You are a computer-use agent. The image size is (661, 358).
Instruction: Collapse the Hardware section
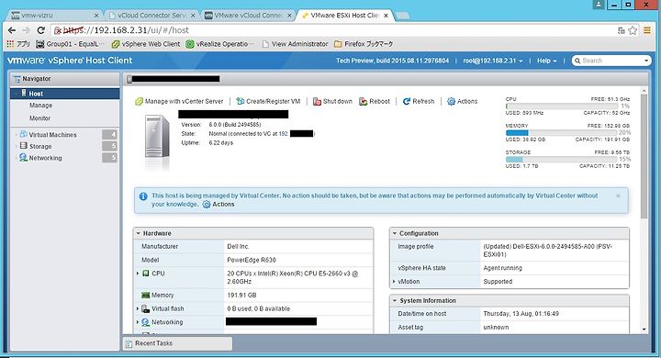tap(139, 233)
